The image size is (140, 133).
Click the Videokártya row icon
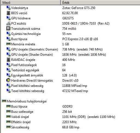pos(8,8)
